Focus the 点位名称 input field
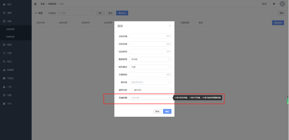Viewport: 289px width, 140px height. 150,44
